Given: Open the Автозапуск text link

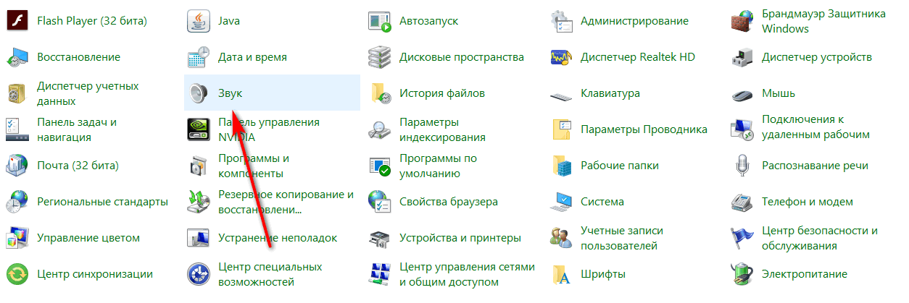Looking at the screenshot, I should (x=428, y=21).
